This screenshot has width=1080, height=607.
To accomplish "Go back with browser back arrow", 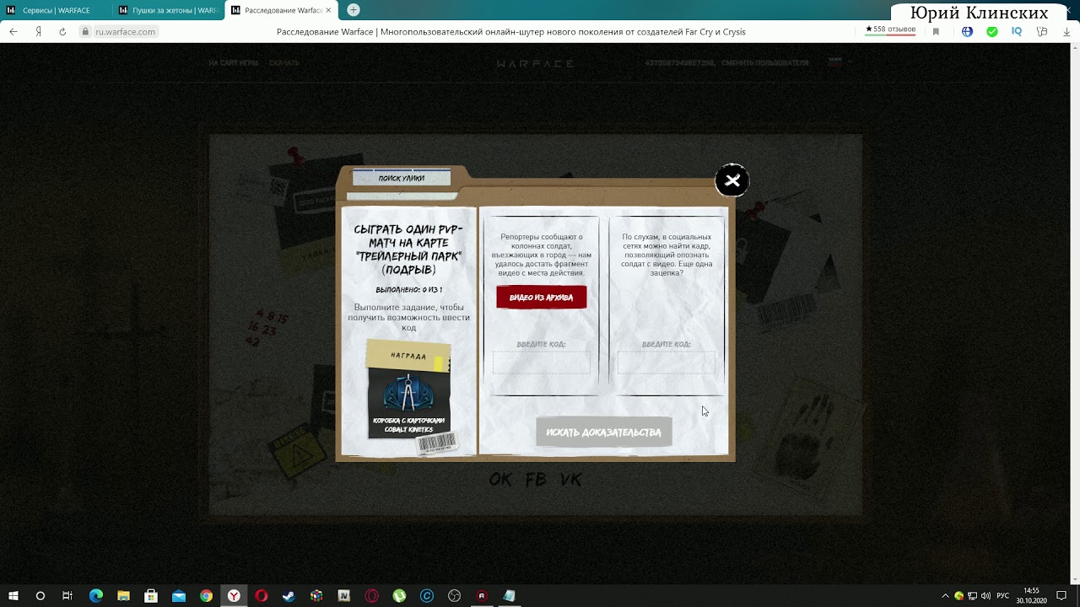I will pyautogui.click(x=13, y=31).
